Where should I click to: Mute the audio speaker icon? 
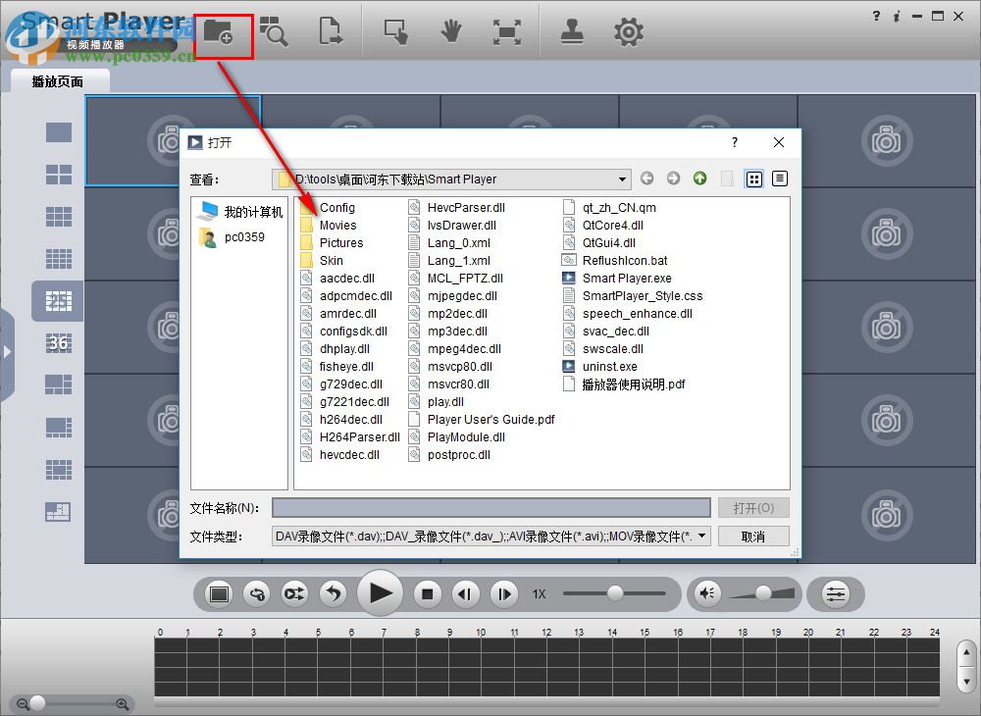coord(707,592)
